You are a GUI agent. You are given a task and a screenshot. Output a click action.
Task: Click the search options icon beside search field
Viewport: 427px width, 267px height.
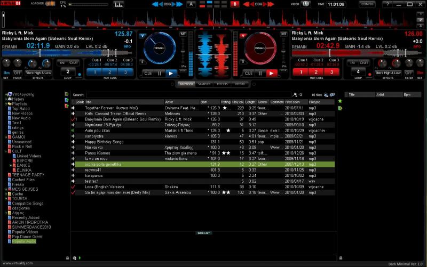295,95
